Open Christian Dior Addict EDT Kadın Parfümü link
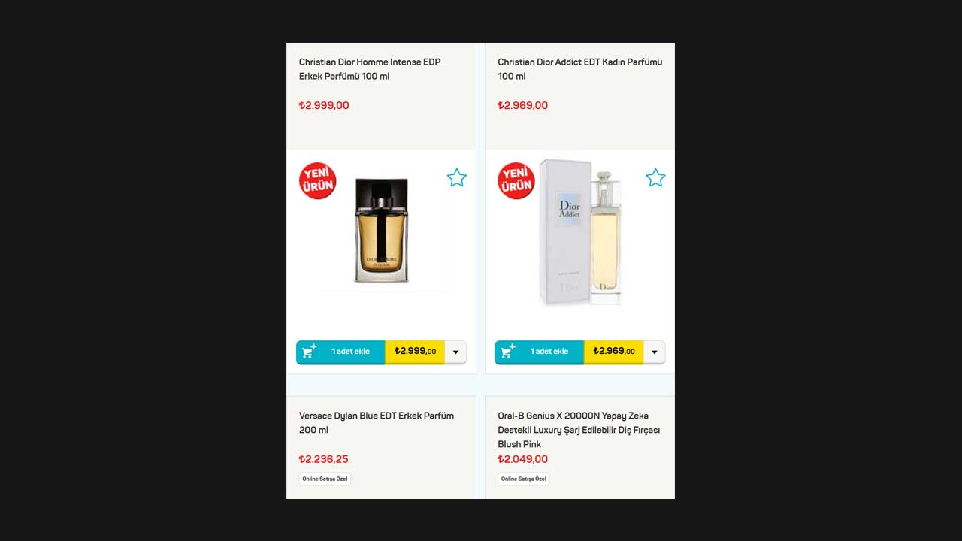This screenshot has height=541, width=962. (579, 69)
